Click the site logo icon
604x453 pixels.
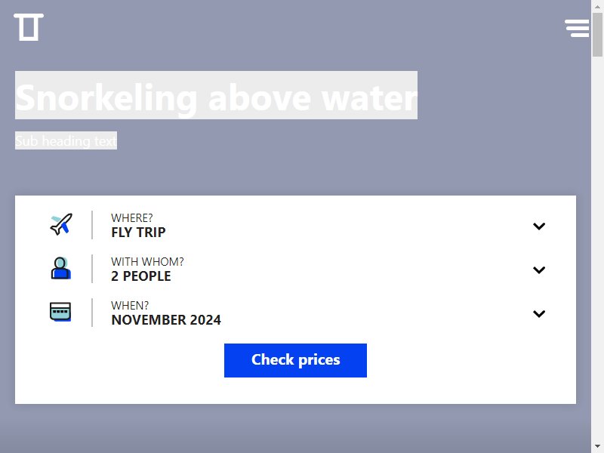(x=29, y=27)
